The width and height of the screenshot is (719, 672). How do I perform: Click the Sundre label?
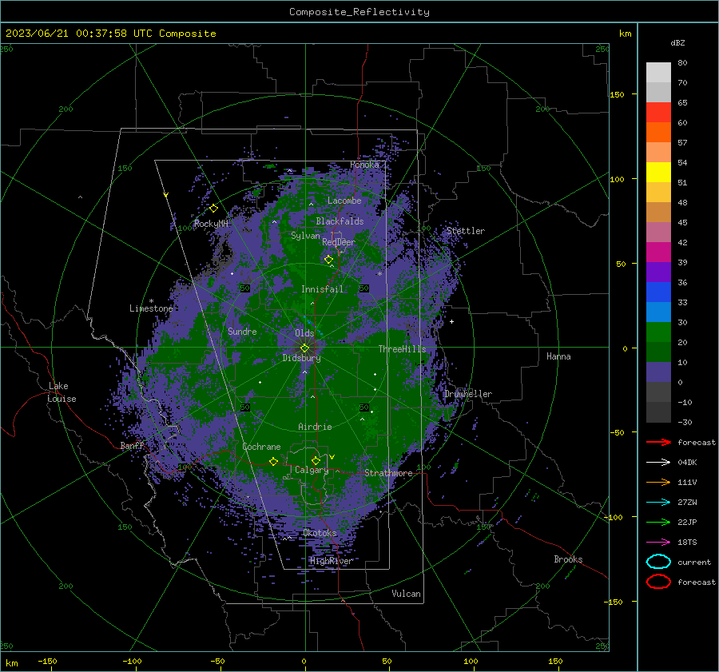[242, 331]
